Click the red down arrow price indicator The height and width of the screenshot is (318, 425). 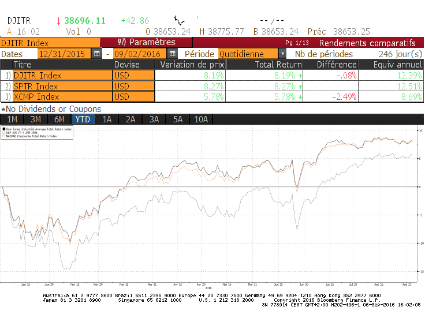tap(58, 21)
